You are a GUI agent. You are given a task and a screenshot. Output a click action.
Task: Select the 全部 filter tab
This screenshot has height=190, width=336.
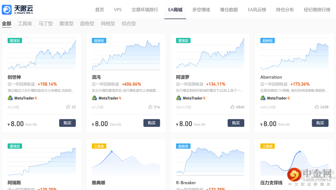click(7, 23)
